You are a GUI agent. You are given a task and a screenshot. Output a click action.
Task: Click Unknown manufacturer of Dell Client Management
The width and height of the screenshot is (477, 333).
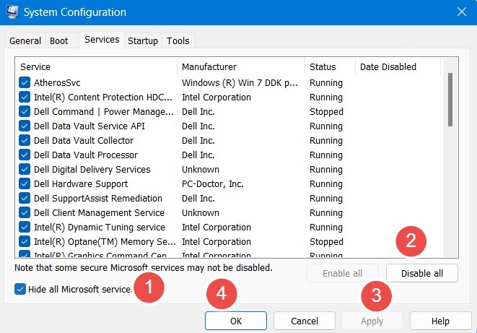tap(201, 213)
